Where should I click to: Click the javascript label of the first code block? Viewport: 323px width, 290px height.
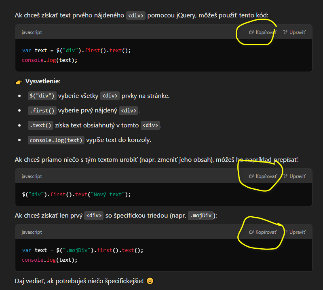pyautogui.click(x=32, y=32)
